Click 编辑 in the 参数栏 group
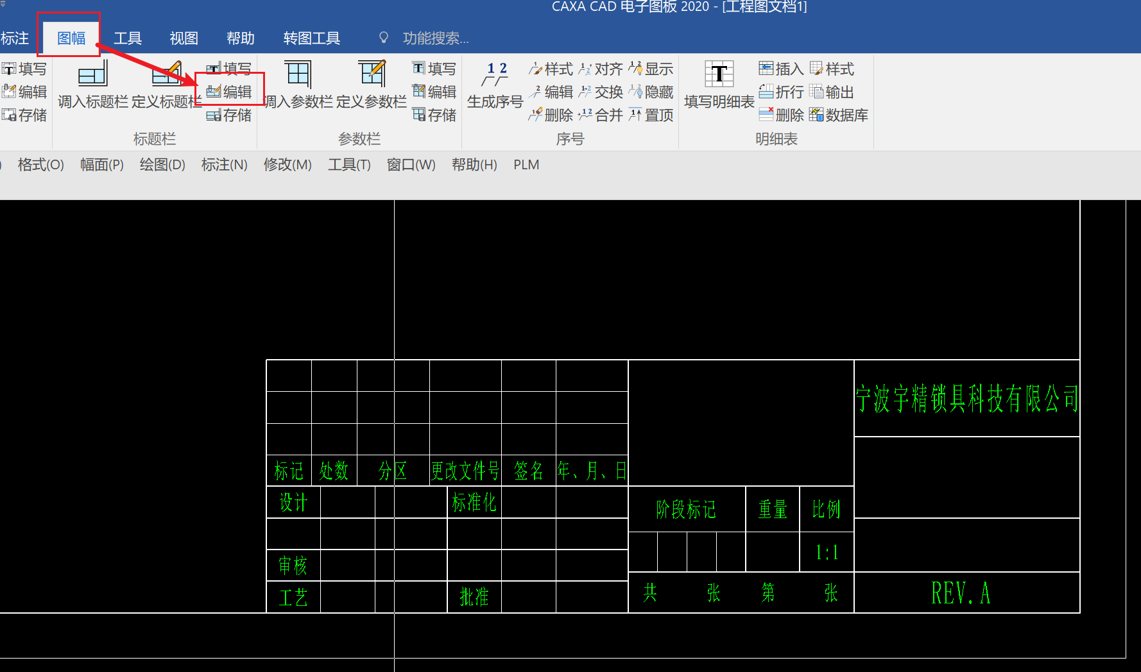This screenshot has width=1141, height=672. [x=434, y=92]
